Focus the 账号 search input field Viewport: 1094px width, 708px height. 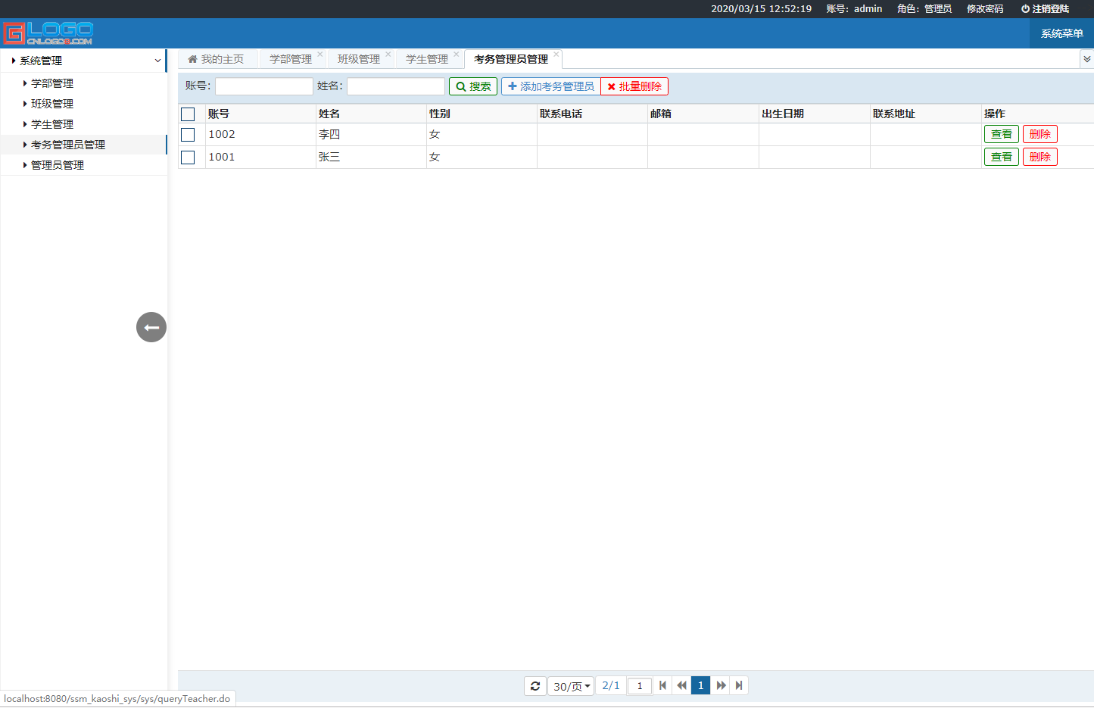264,86
